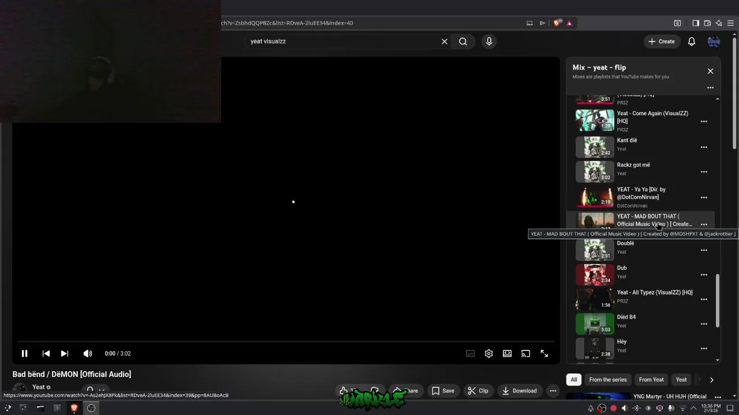Viewport: 739px width, 415px height.
Task: Play Dïëd B4 from the playlist
Action: (x=595, y=323)
